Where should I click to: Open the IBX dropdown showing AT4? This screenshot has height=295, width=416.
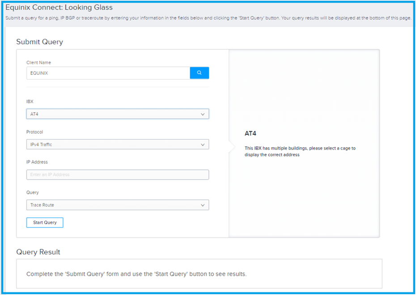pos(118,114)
